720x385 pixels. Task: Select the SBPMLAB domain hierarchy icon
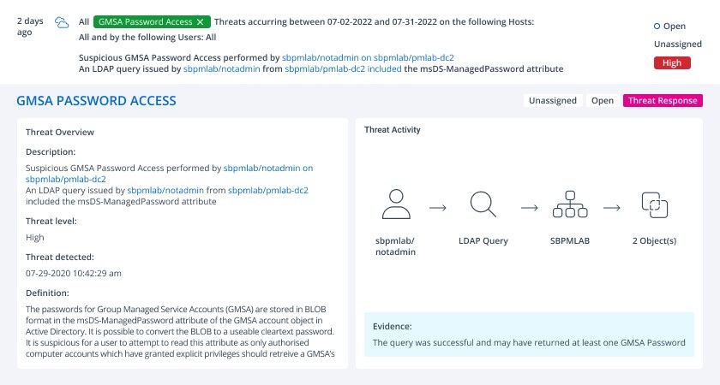click(570, 204)
